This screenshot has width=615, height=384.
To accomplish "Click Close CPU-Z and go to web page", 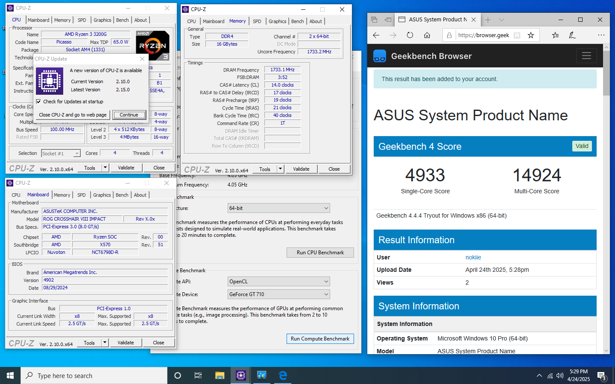I will (73, 115).
